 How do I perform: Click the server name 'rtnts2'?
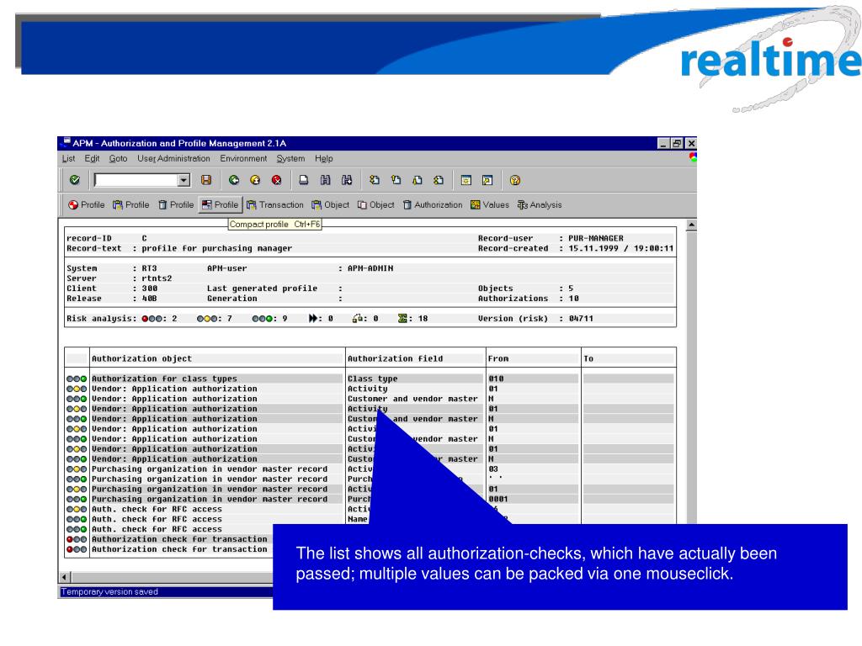point(157,278)
